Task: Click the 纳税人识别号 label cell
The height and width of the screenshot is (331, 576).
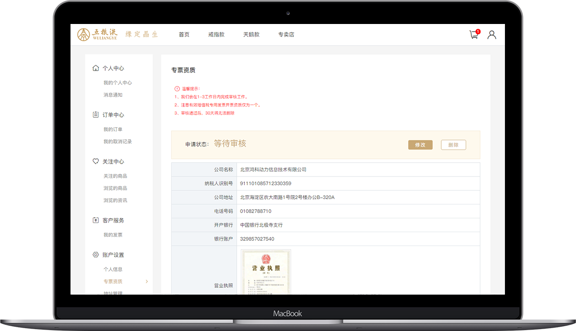Action: click(204, 183)
